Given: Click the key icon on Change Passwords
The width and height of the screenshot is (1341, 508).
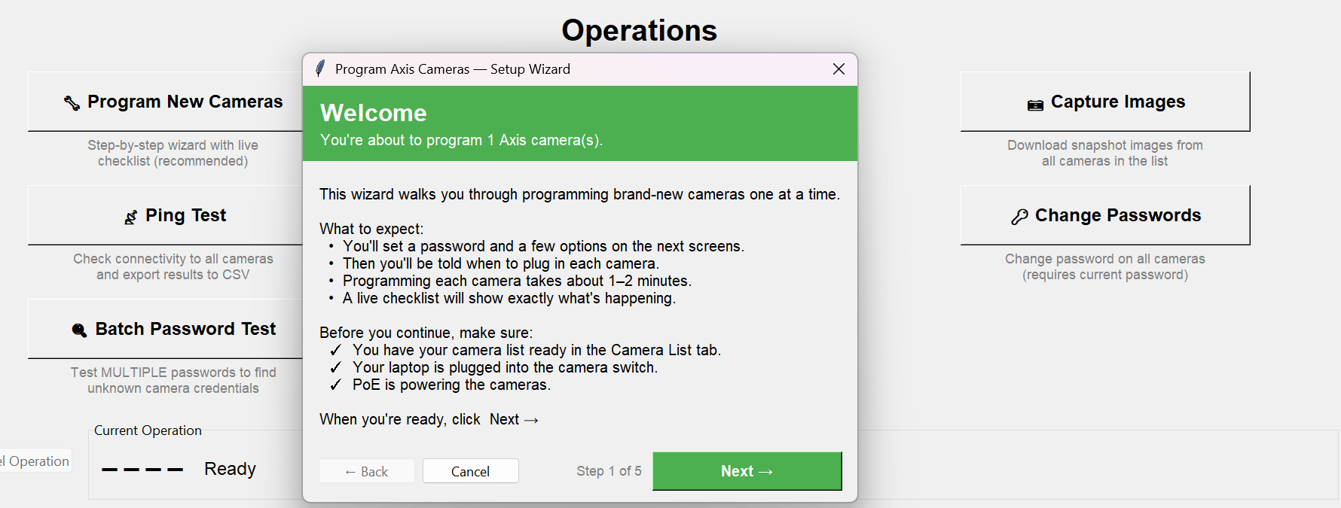Looking at the screenshot, I should point(1019,217).
